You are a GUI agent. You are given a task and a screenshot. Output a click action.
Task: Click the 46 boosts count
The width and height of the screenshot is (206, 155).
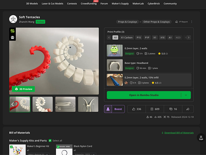(x=149, y=117)
